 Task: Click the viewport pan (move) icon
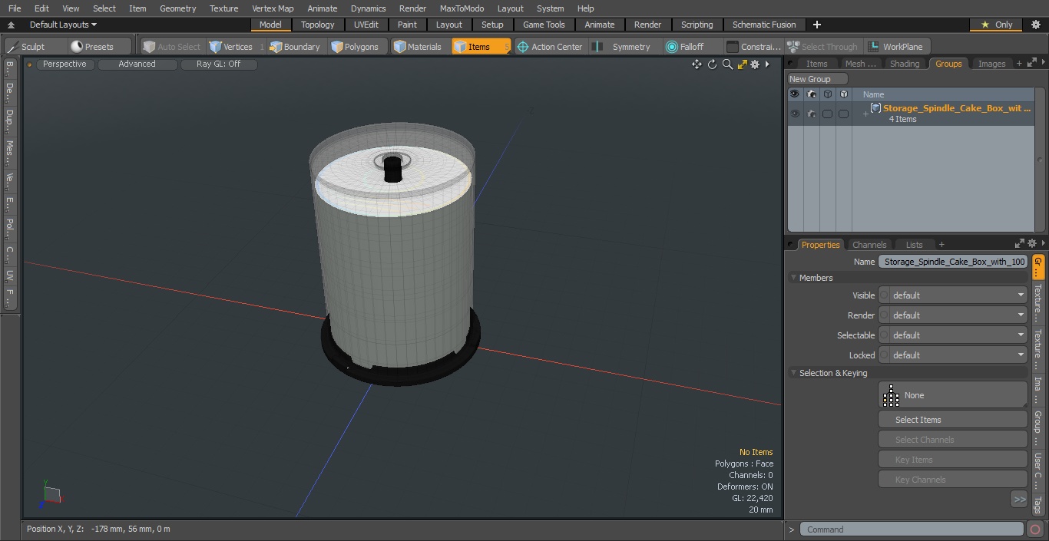tap(697, 64)
